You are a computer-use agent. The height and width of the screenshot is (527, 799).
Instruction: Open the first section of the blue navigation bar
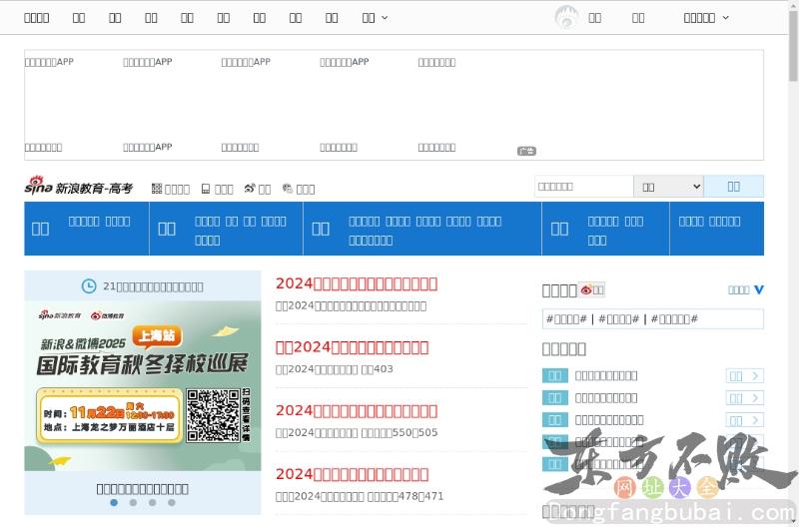(x=40, y=229)
